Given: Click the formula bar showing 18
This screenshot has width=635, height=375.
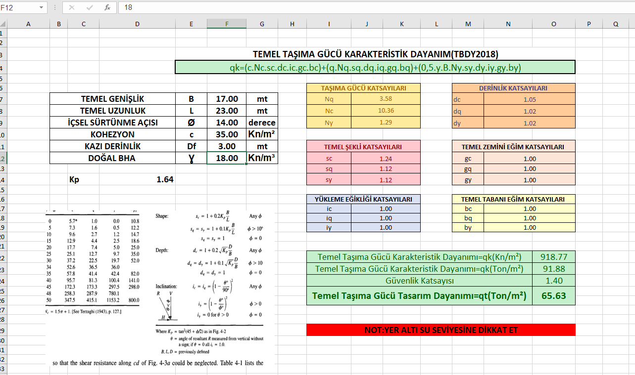Looking at the screenshot, I should [376, 7].
